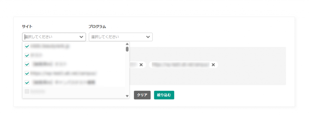Screen dimensions: 309x124
Task: Click the scroll-up arrow in the site list
Action: coord(127,44)
